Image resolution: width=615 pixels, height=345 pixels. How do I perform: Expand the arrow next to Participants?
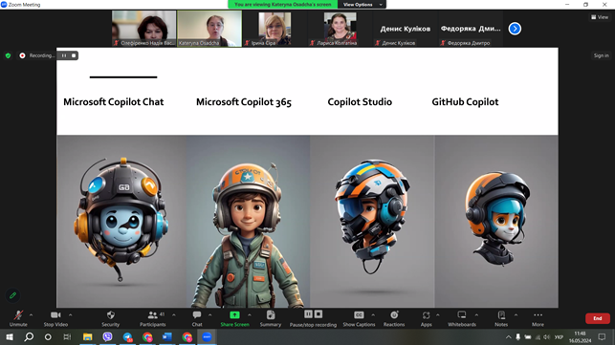[x=174, y=314]
